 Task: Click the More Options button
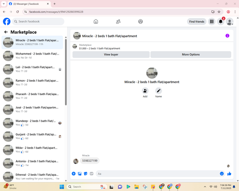(x=191, y=54)
